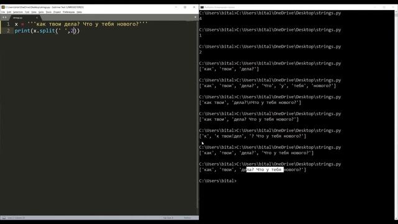Click the Command Prompt icon in title bar
Viewport: 398px width, 224px height.
[x=202, y=7]
